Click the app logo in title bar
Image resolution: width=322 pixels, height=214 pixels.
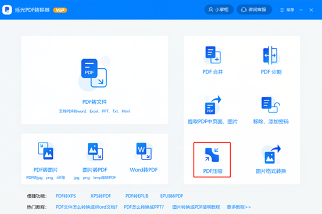point(7,10)
